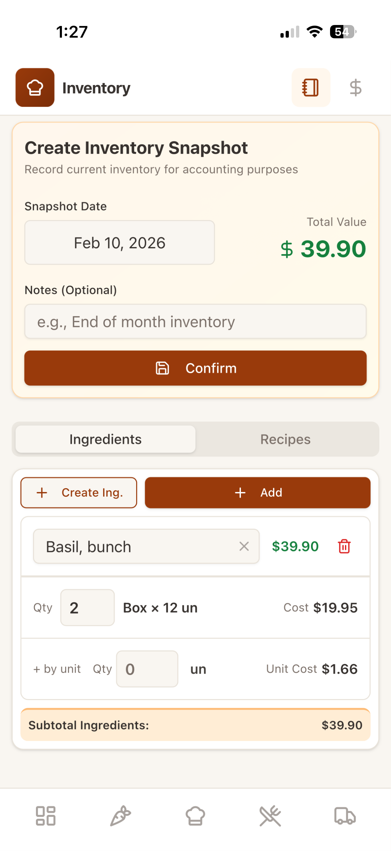Open the Snapshot Date picker Feb 10, 2026
Image resolution: width=391 pixels, height=851 pixels.
point(119,242)
